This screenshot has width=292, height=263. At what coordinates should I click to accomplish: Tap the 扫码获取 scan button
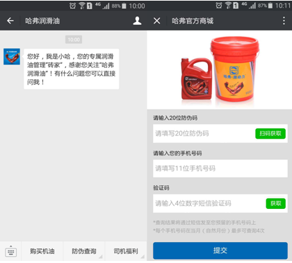270,134
